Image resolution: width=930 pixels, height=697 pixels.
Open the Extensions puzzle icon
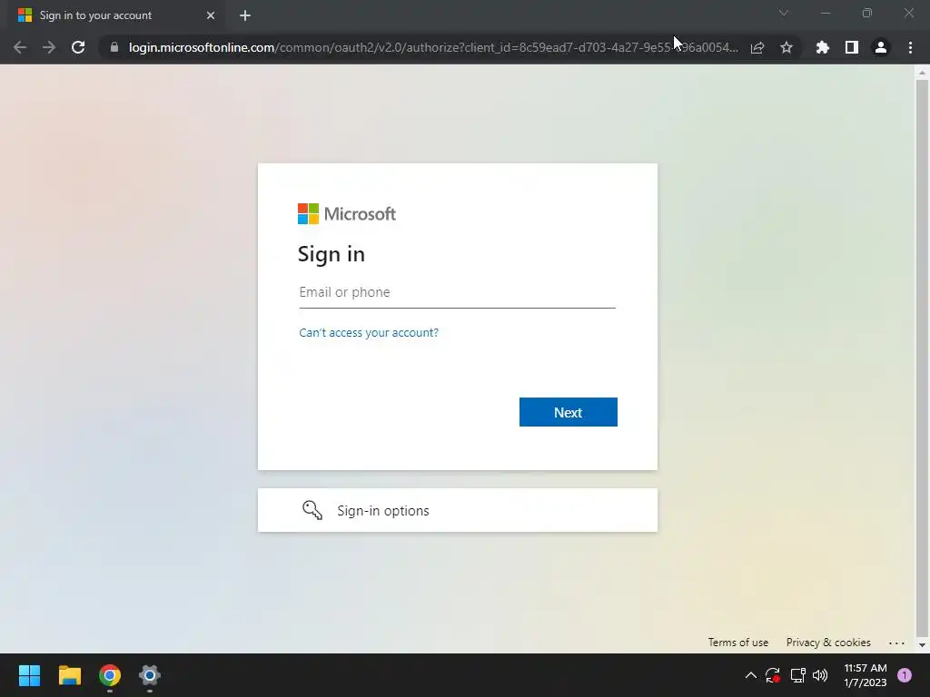[x=823, y=47]
